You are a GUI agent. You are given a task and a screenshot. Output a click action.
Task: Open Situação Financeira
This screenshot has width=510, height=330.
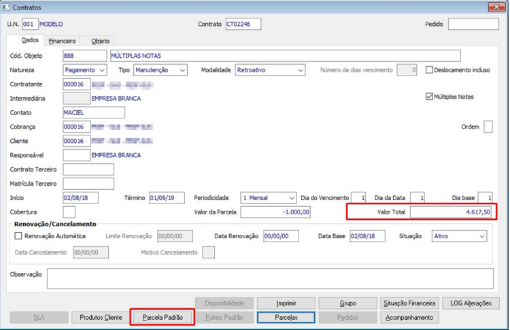click(409, 303)
